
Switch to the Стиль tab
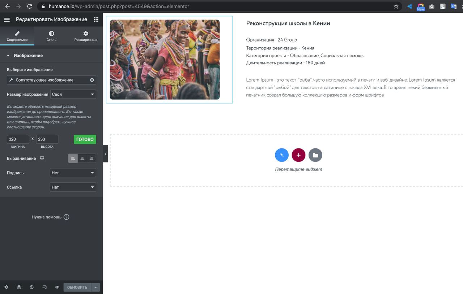point(51,36)
